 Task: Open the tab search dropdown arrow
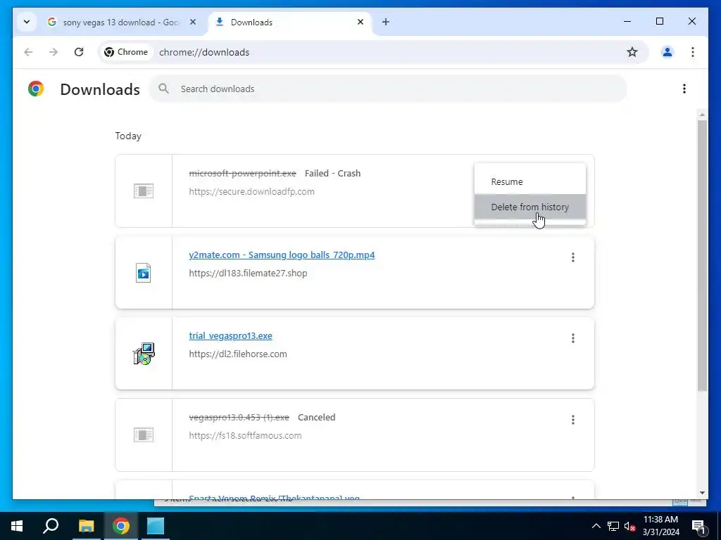coord(27,22)
